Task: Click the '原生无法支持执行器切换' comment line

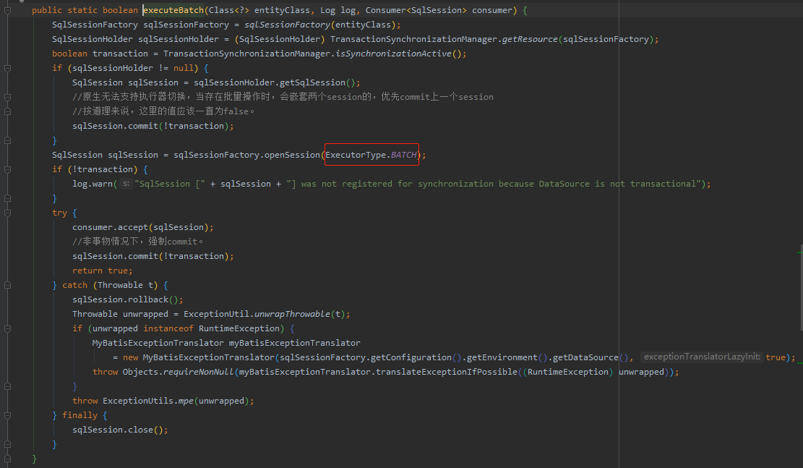Action: click(283, 97)
